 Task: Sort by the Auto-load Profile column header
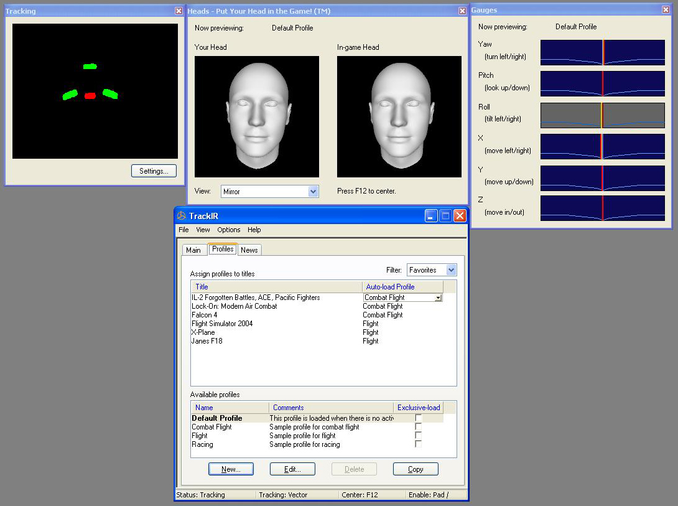pos(402,287)
